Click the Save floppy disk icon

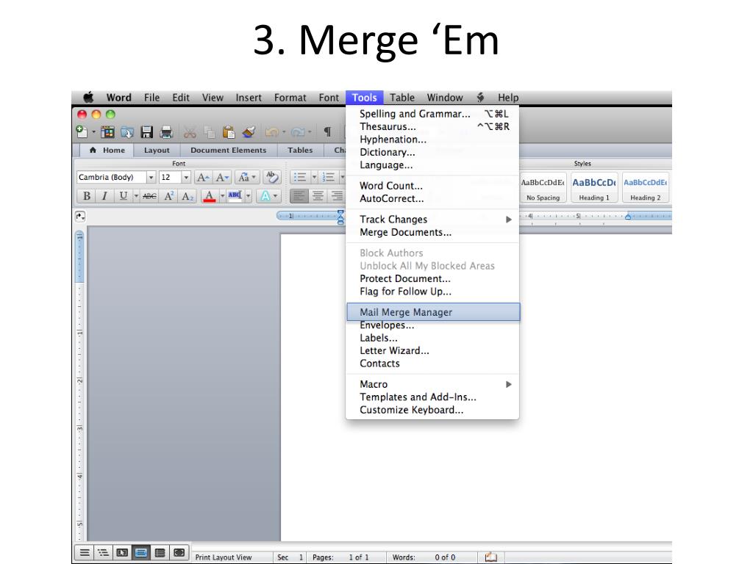tap(146, 132)
